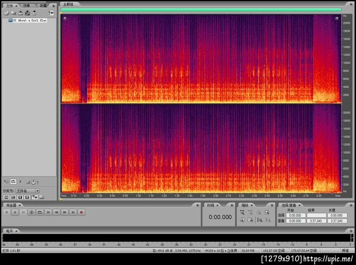The image size is (356, 265).
Task: Toggle Show Video Files filter button
Action: coord(20,197)
